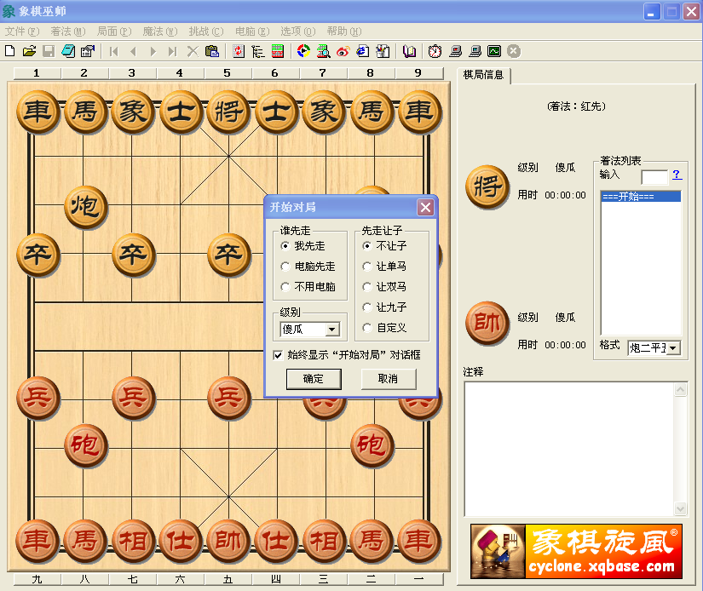Click the 输入 move entry field
This screenshot has height=591, width=703.
pos(654,175)
